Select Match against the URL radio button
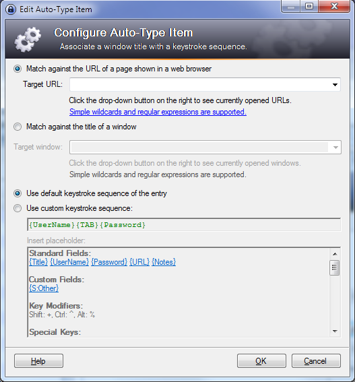Screen dimensions: 355x382 coord(18,69)
